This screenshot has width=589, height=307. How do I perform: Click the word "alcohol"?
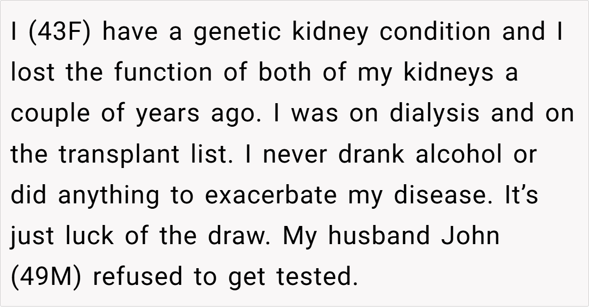pyautogui.click(x=459, y=155)
